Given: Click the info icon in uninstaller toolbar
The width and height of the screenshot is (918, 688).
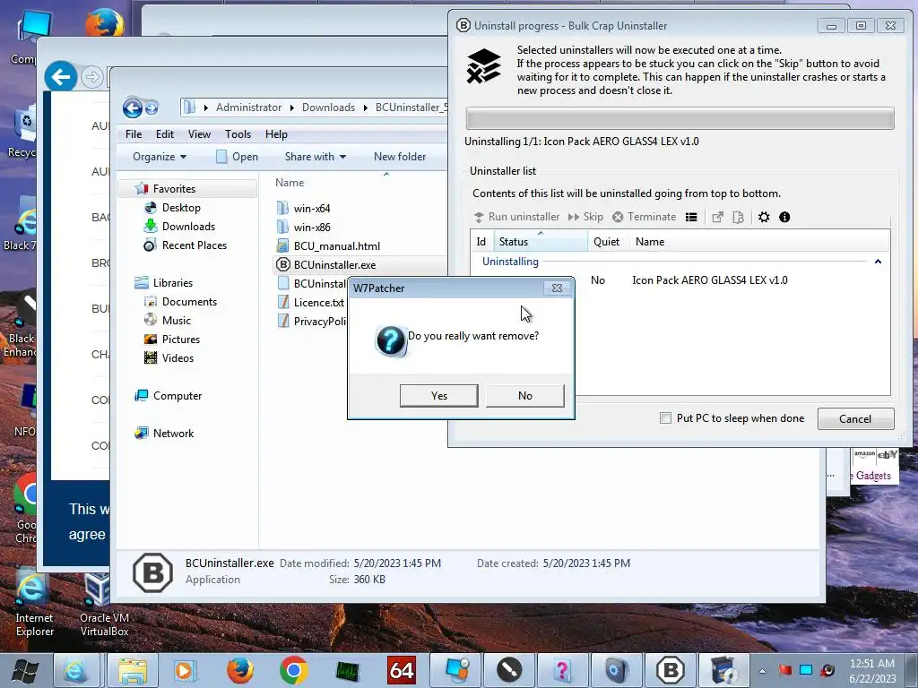Looking at the screenshot, I should click(784, 217).
